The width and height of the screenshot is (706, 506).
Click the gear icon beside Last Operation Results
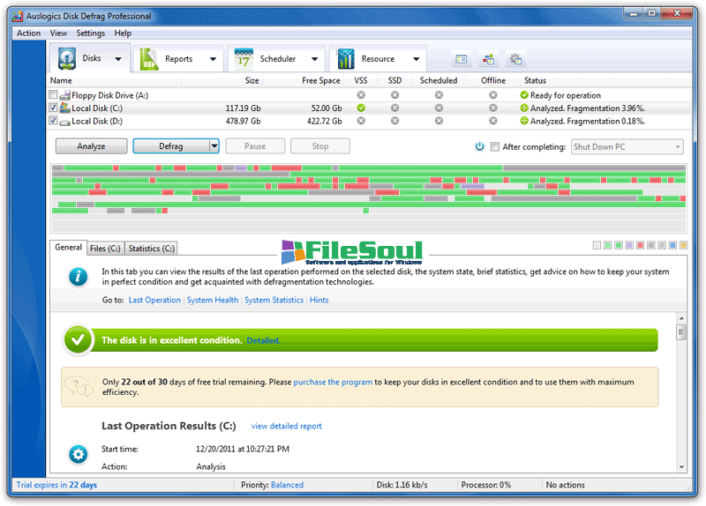tap(78, 455)
